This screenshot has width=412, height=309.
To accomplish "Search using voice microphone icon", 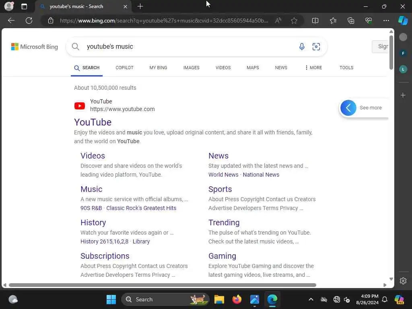I will 302,47.
